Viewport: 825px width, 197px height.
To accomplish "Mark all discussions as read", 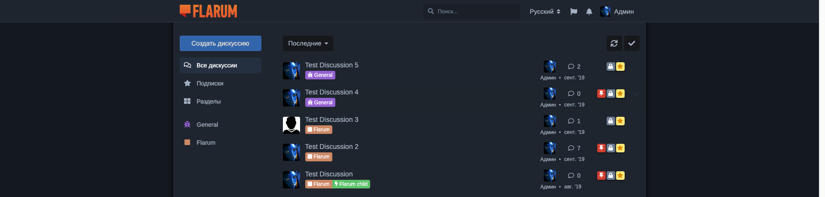I will (x=632, y=43).
